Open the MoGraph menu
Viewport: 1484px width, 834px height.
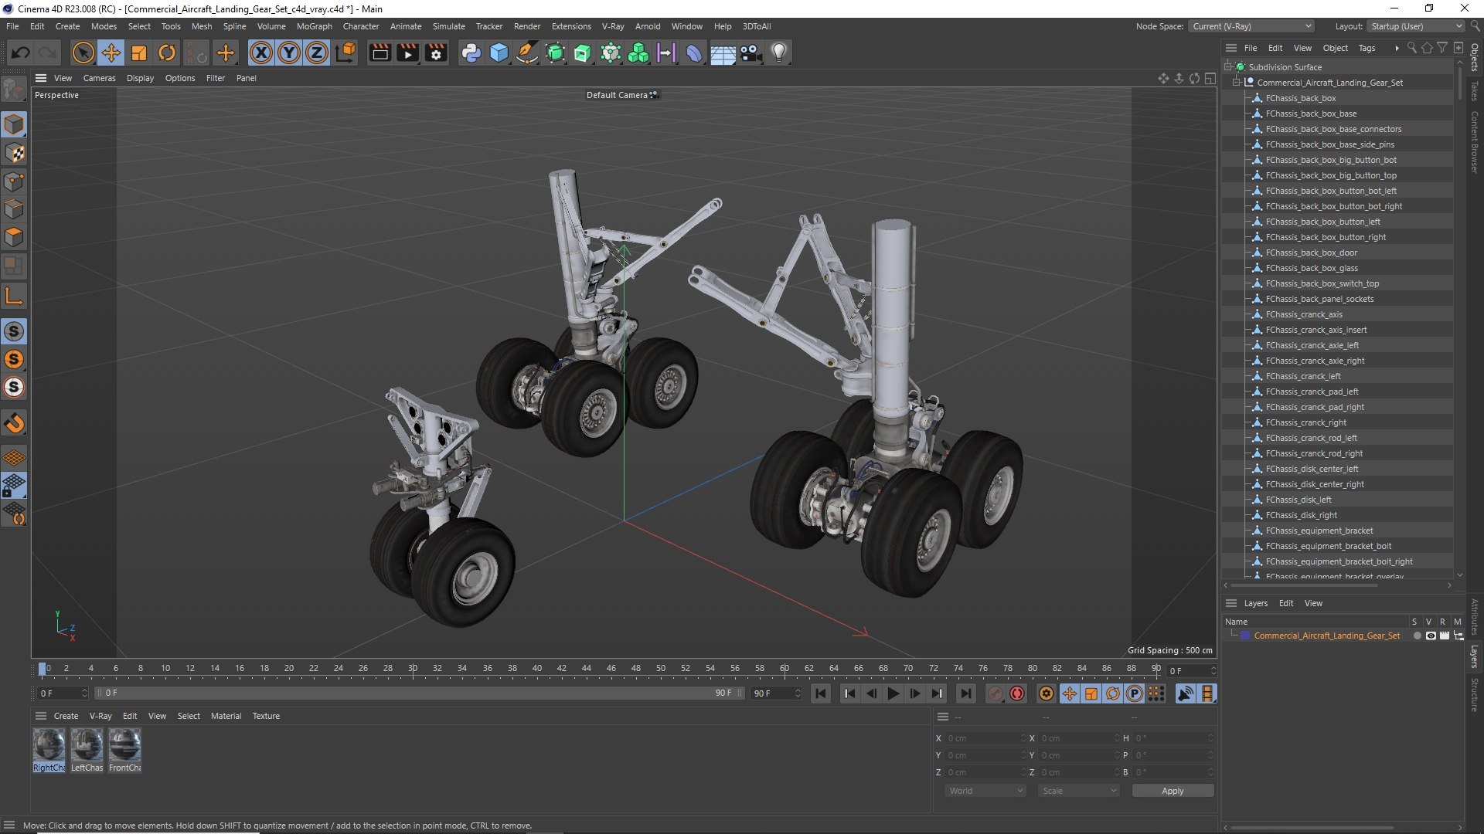point(314,26)
